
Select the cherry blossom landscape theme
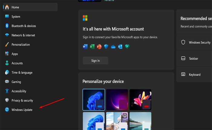click(x=117, y=121)
